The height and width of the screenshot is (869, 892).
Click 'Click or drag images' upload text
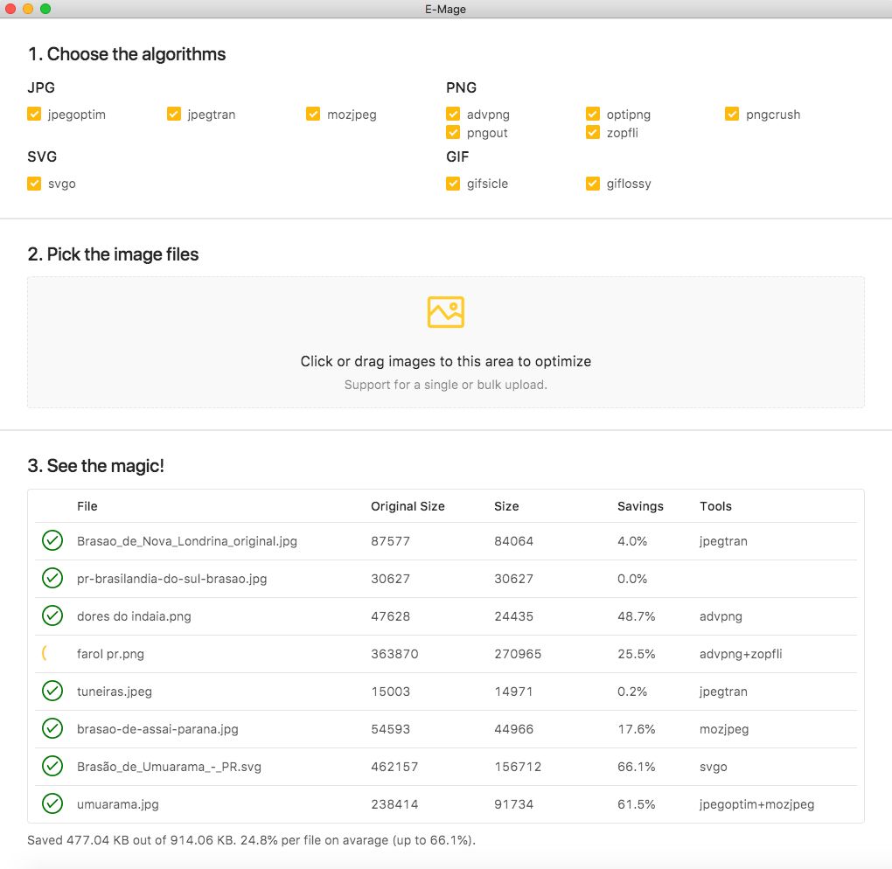445,361
